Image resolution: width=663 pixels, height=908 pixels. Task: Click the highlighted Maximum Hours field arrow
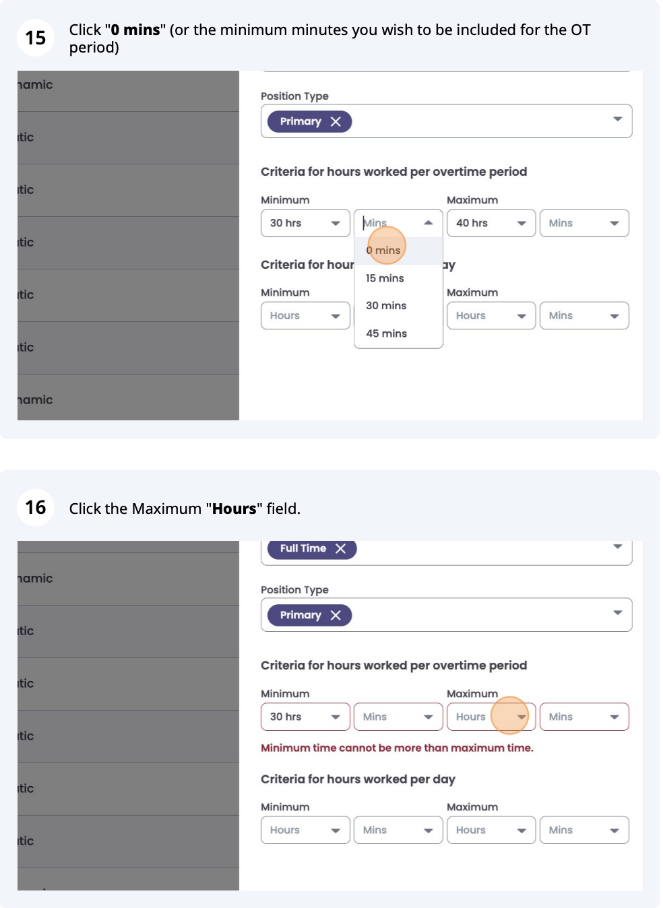(520, 717)
